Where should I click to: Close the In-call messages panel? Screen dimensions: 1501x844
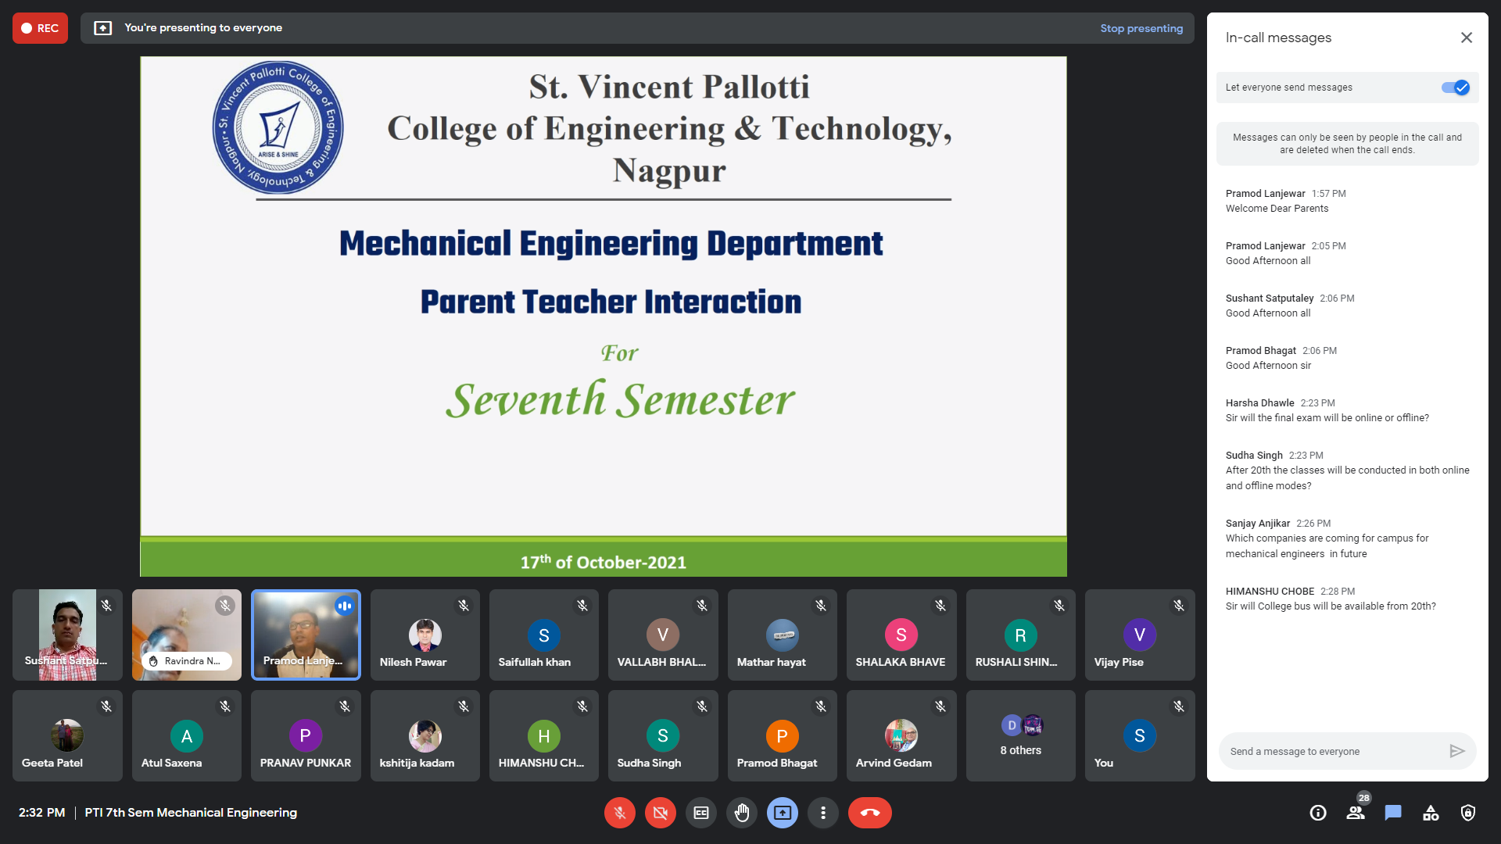point(1467,38)
